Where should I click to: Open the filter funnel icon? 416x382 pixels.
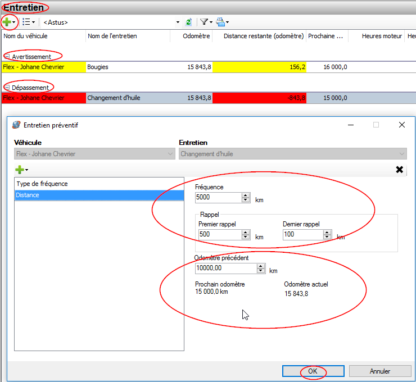coord(204,22)
